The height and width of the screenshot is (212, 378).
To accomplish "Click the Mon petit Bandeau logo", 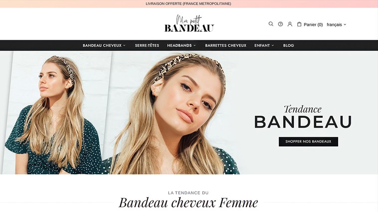I will (x=189, y=23).
